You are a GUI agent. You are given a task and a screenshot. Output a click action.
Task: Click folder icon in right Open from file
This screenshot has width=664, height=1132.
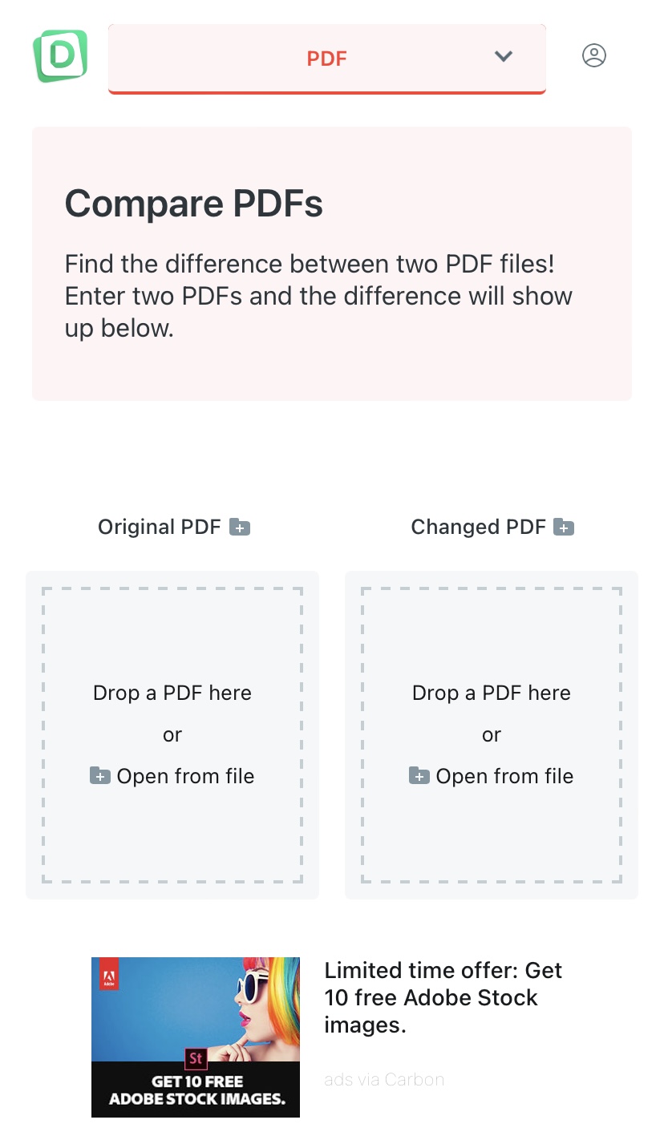point(419,776)
